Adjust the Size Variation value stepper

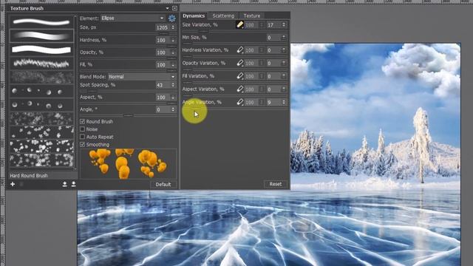click(284, 24)
